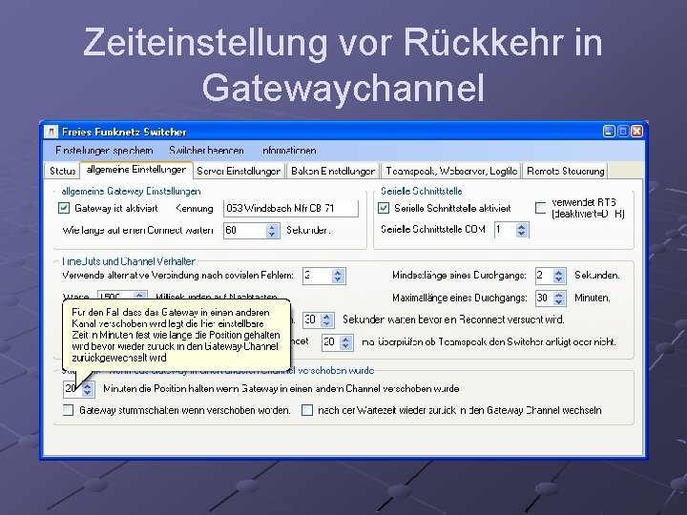
Task: Open the Teamspeak, Webserver, Logfile tab
Action: click(x=451, y=171)
